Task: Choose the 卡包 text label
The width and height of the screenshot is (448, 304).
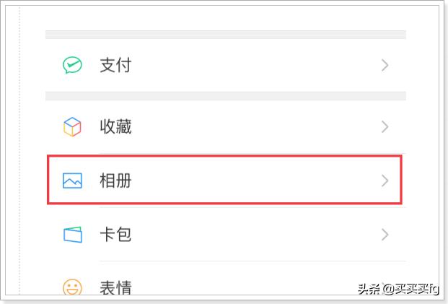Action: click(x=115, y=235)
